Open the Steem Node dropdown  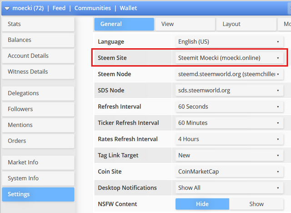click(229, 74)
